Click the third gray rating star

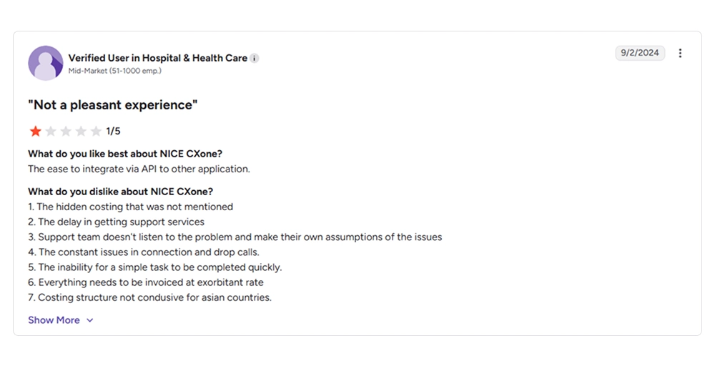[x=66, y=132]
